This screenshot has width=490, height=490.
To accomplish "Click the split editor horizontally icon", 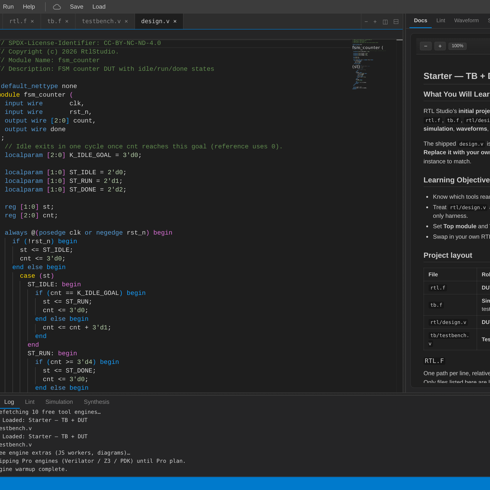I will [396, 22].
